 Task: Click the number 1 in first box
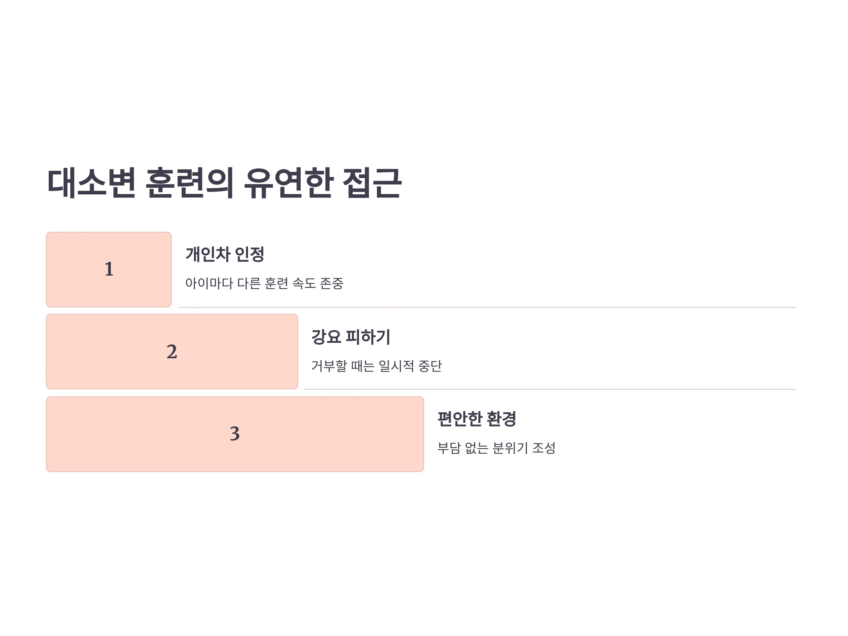[x=109, y=269]
